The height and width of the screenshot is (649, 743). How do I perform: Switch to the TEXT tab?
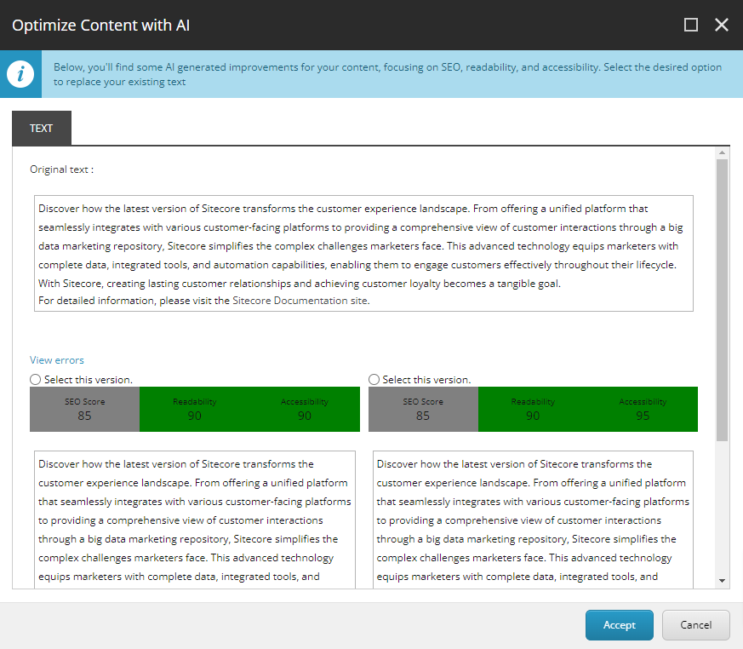[x=42, y=128]
